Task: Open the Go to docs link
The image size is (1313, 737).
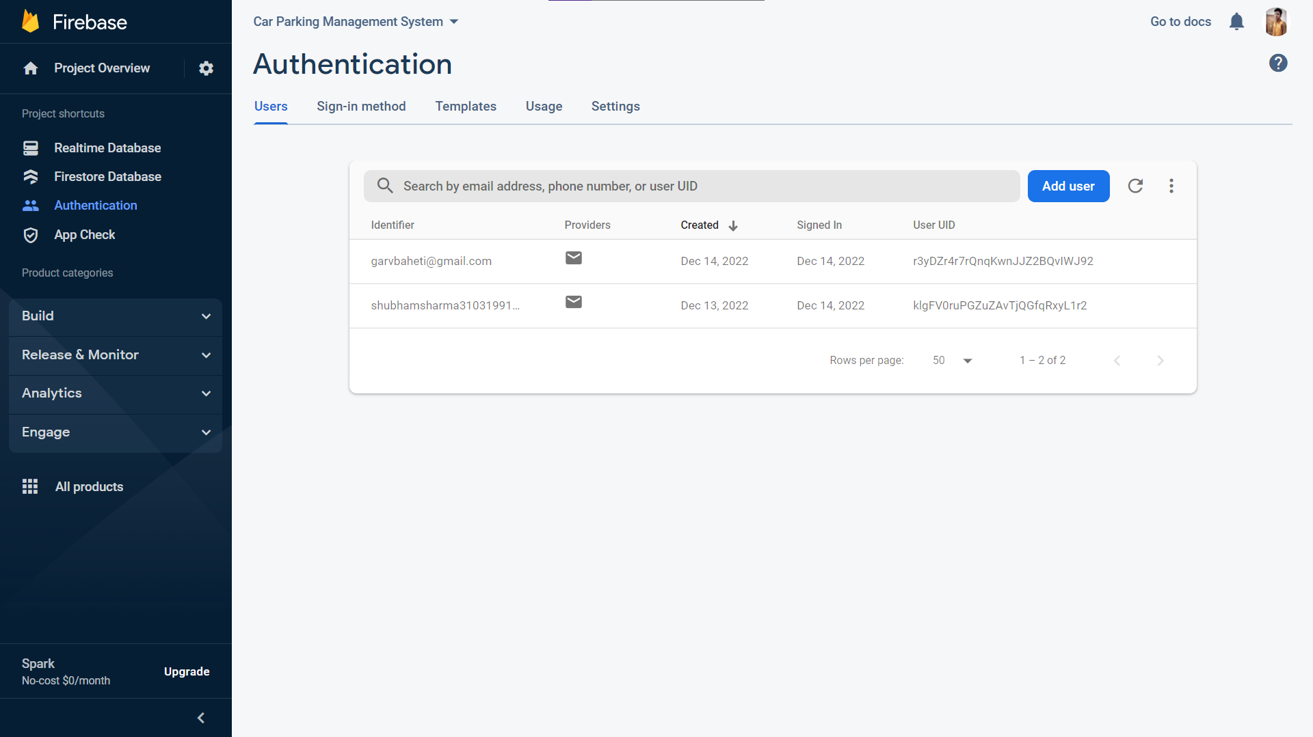Action: [x=1180, y=22]
